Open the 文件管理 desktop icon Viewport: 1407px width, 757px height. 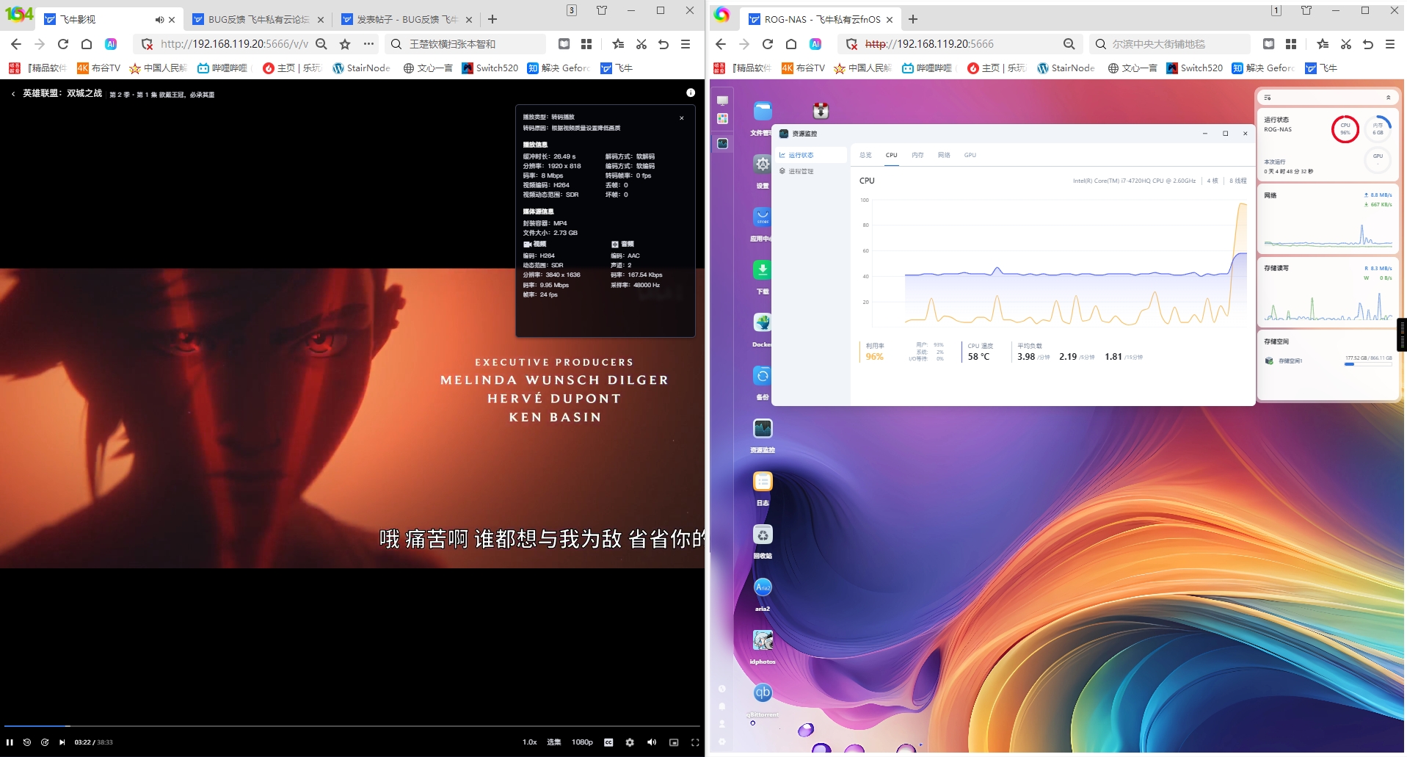[x=763, y=112]
